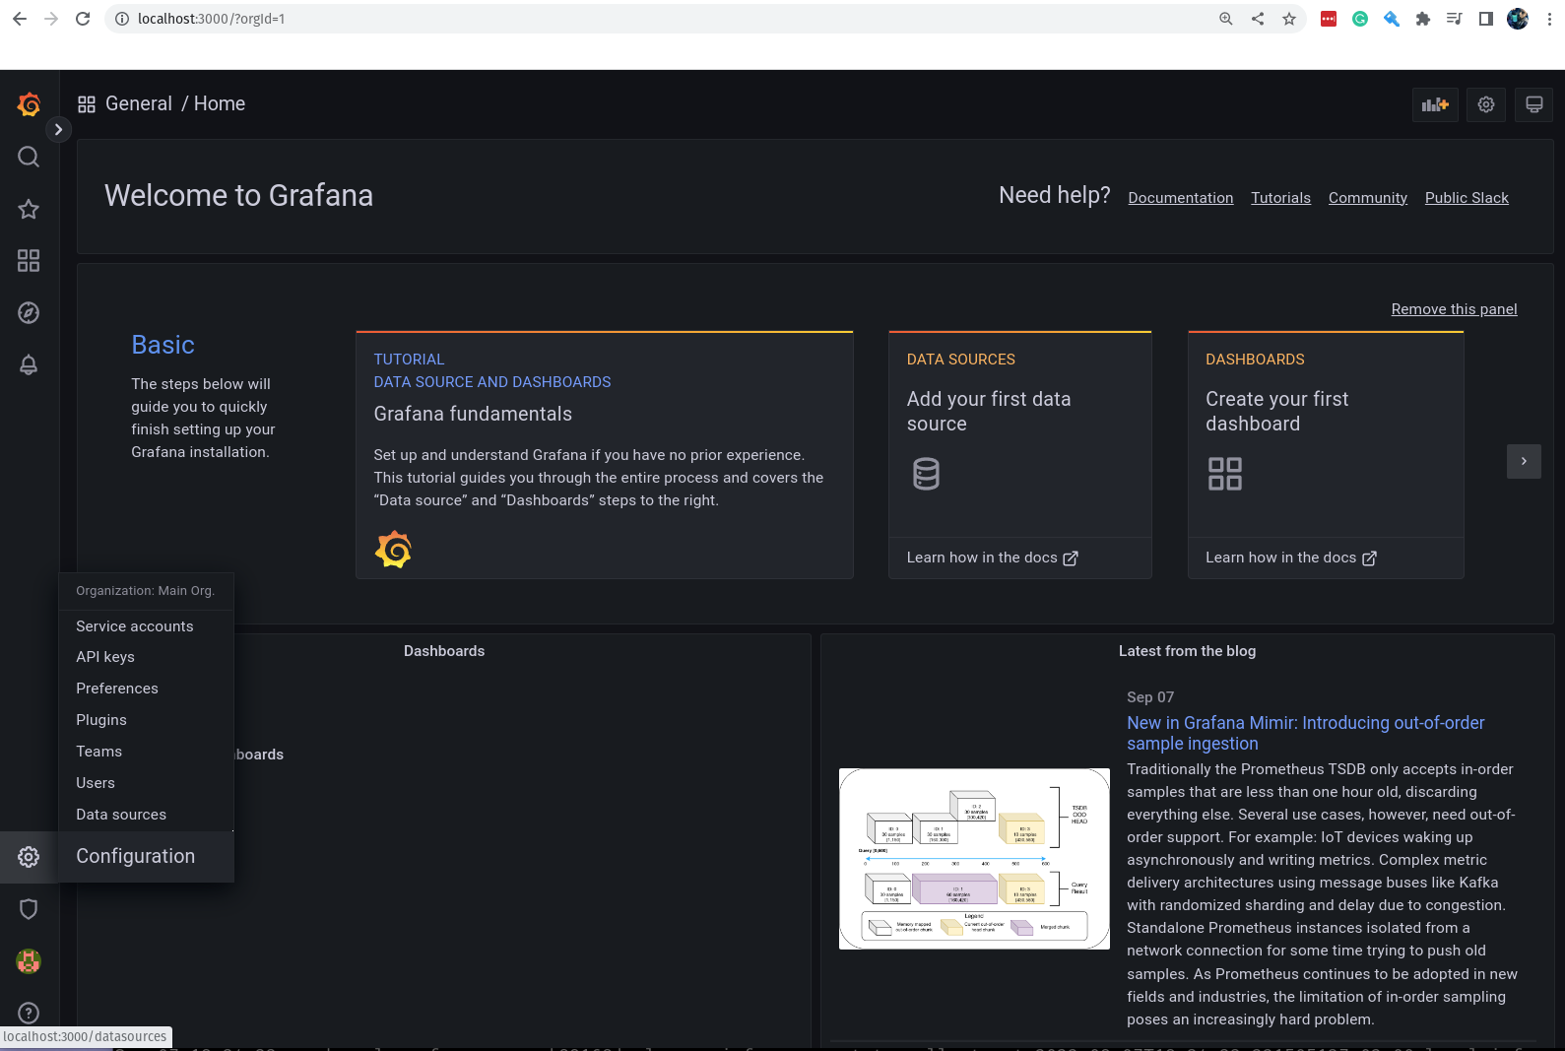Bookmark this page with star icon
This screenshot has width=1565, height=1051.
1289,19
